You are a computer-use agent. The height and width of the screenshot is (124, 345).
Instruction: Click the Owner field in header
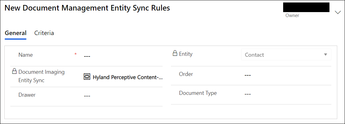[306, 10]
